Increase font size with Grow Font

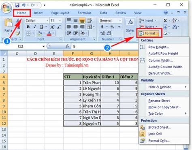[x=52, y=27]
